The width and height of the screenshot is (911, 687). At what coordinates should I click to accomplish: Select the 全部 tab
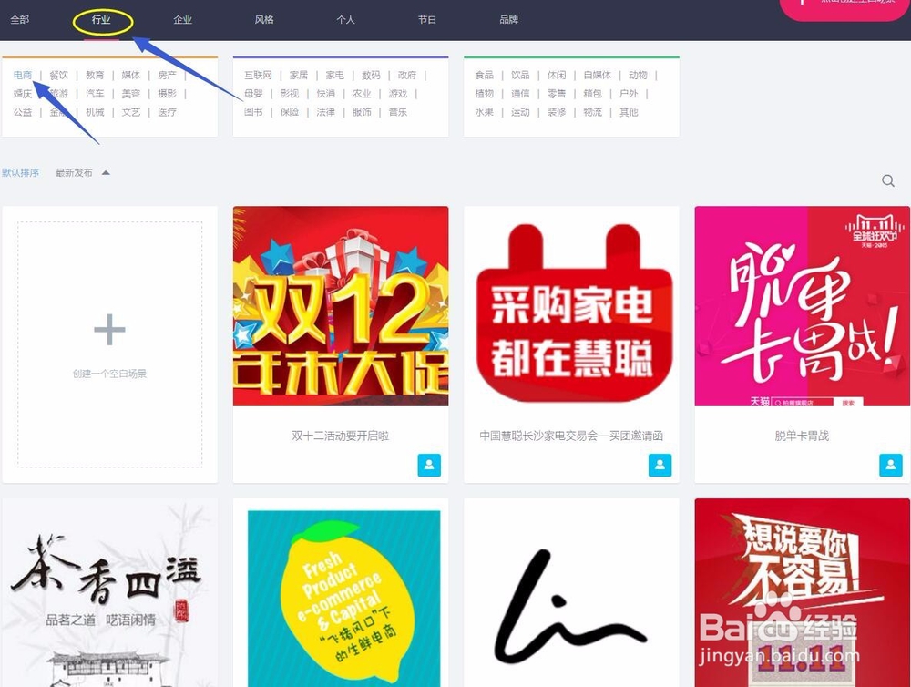pyautogui.click(x=20, y=19)
